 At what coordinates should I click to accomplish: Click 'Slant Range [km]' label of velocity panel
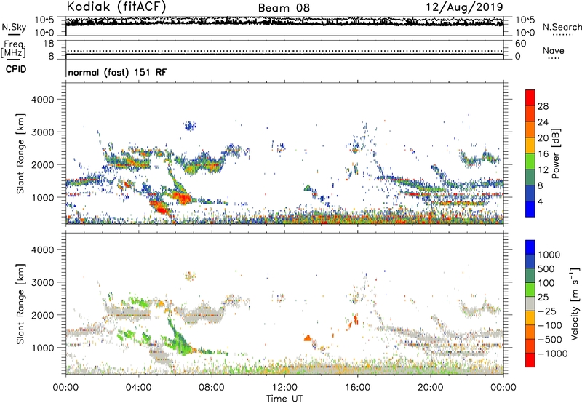coord(20,303)
